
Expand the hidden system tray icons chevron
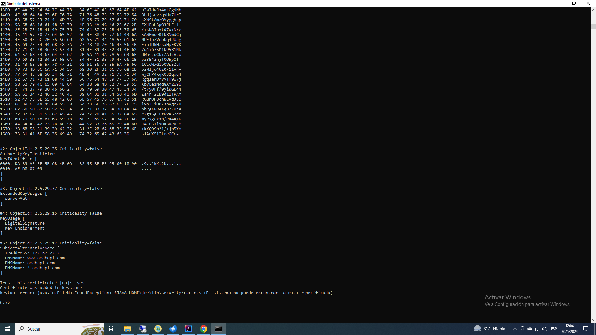click(x=515, y=329)
